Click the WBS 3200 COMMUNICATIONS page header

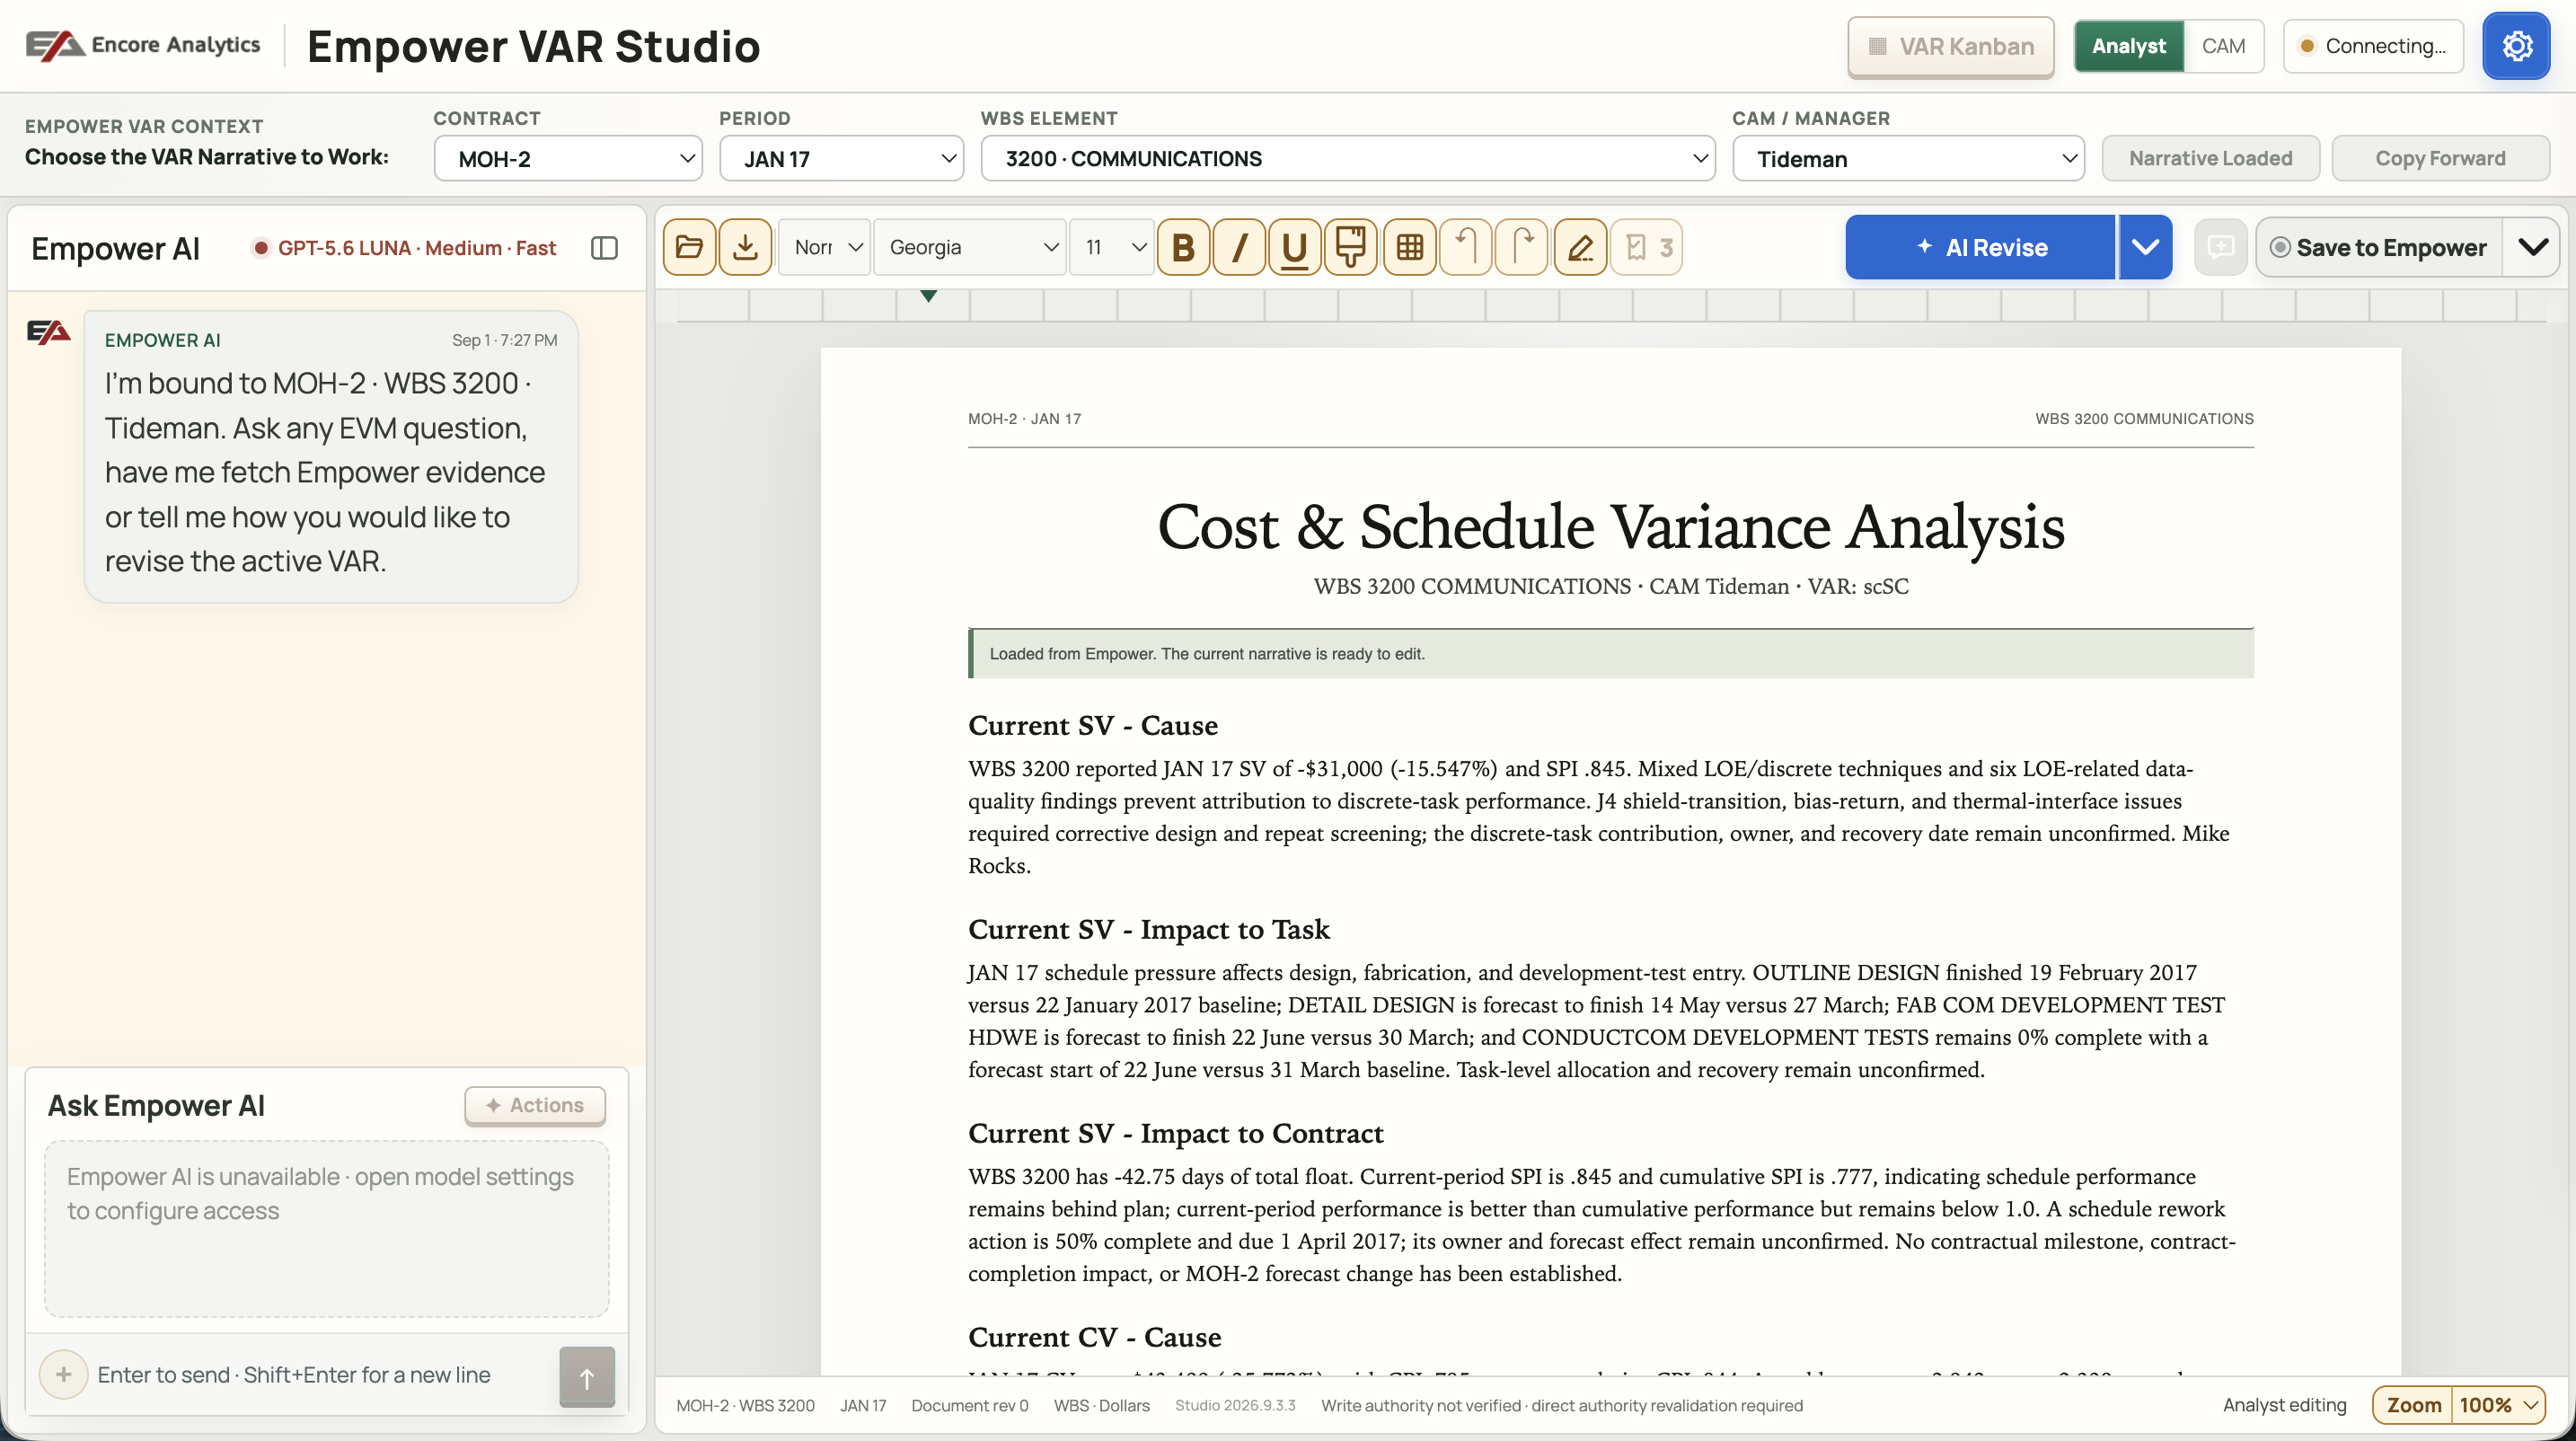point(2144,419)
